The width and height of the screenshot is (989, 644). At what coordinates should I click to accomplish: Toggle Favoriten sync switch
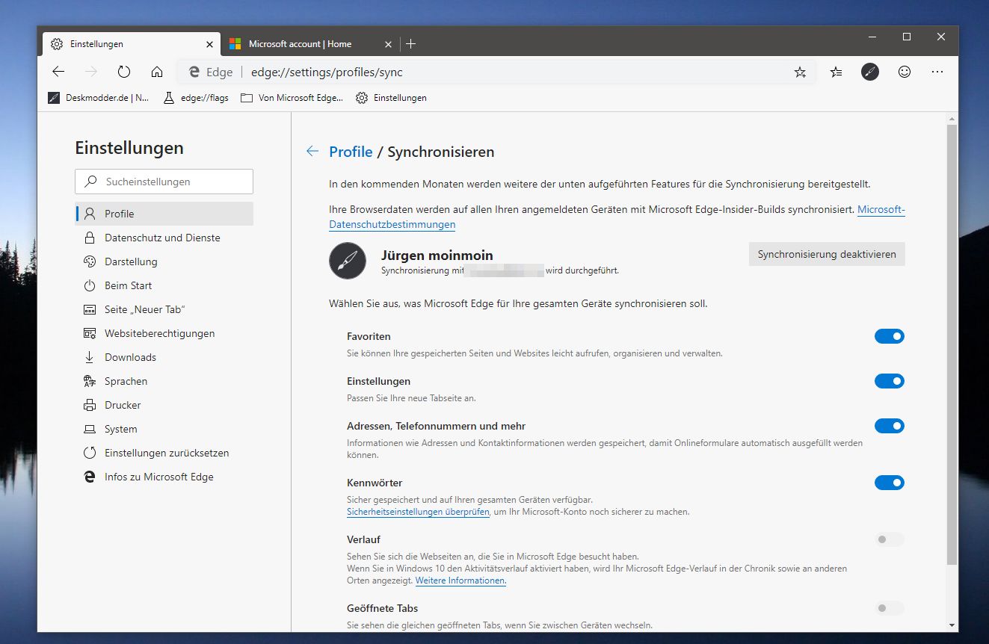click(890, 336)
